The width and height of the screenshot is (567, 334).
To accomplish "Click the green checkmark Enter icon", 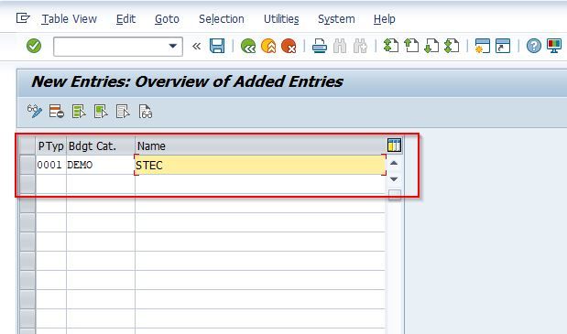I will 34,47.
